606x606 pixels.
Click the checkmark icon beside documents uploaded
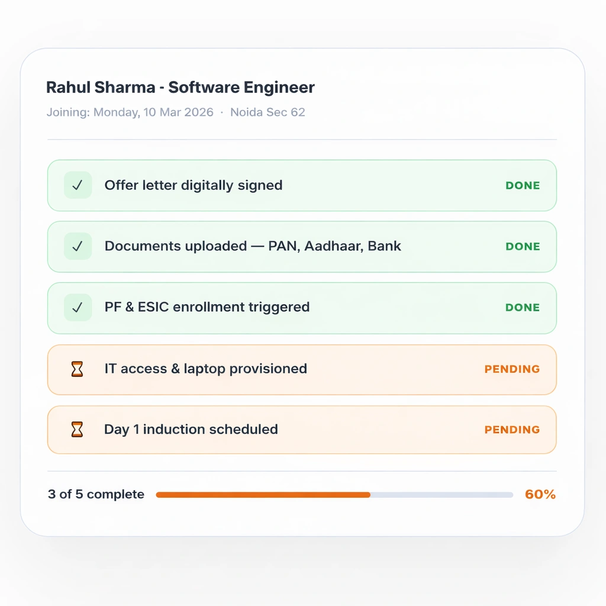tap(78, 246)
